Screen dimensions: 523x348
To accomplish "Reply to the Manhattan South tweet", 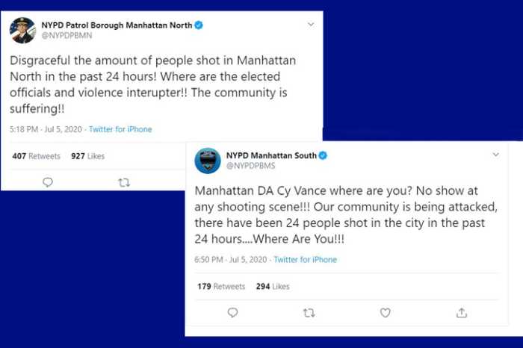I will 232,313.
